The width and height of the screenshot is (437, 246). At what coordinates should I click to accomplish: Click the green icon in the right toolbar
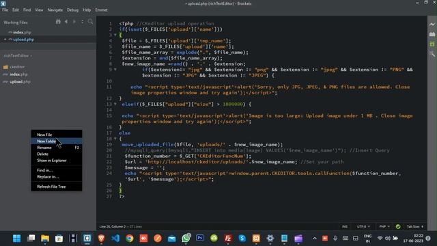coord(432,44)
